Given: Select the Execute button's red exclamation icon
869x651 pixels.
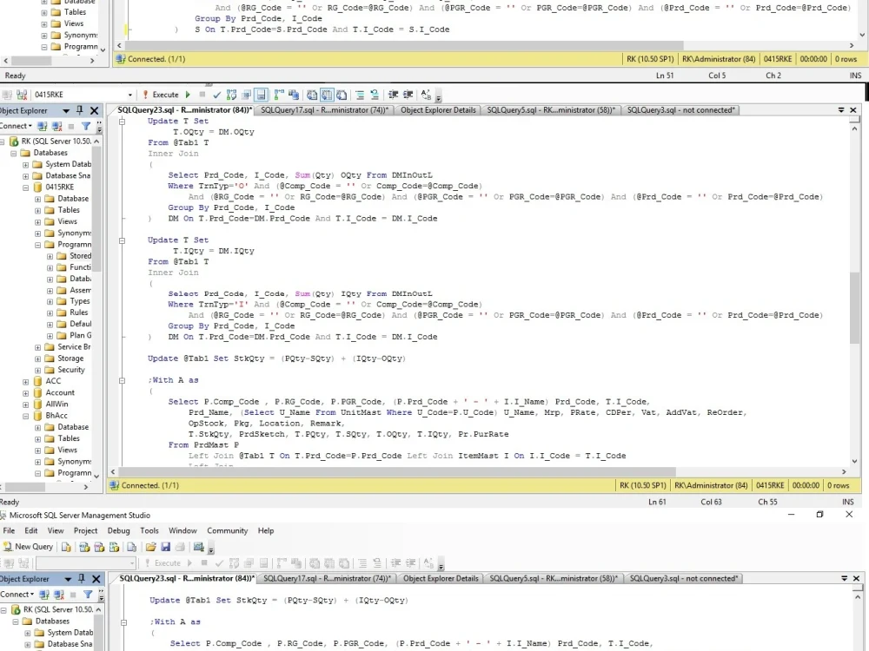Looking at the screenshot, I should pos(145,94).
